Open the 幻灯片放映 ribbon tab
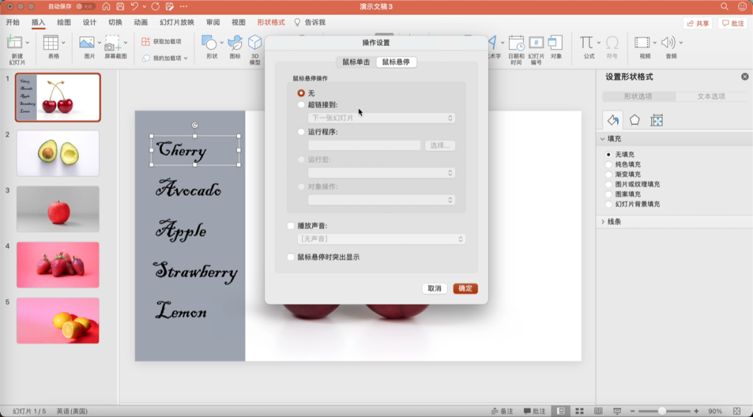 click(176, 22)
